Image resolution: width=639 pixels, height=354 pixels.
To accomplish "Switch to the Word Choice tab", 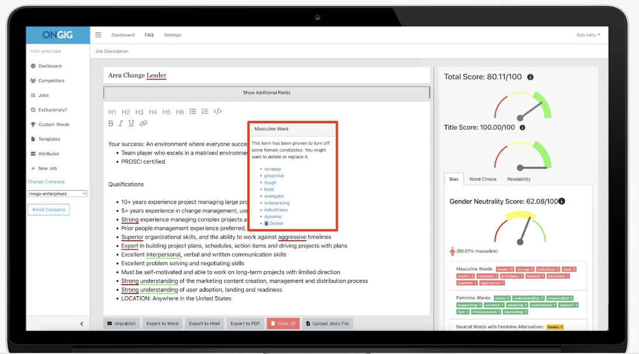I will coord(483,179).
